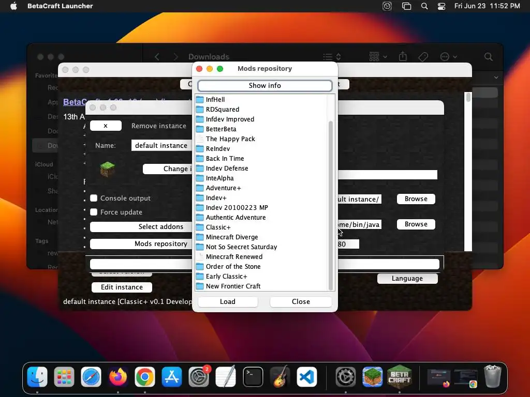This screenshot has height=397, width=530.
Task: Open the Finder view options dropdown
Action: pos(332,57)
